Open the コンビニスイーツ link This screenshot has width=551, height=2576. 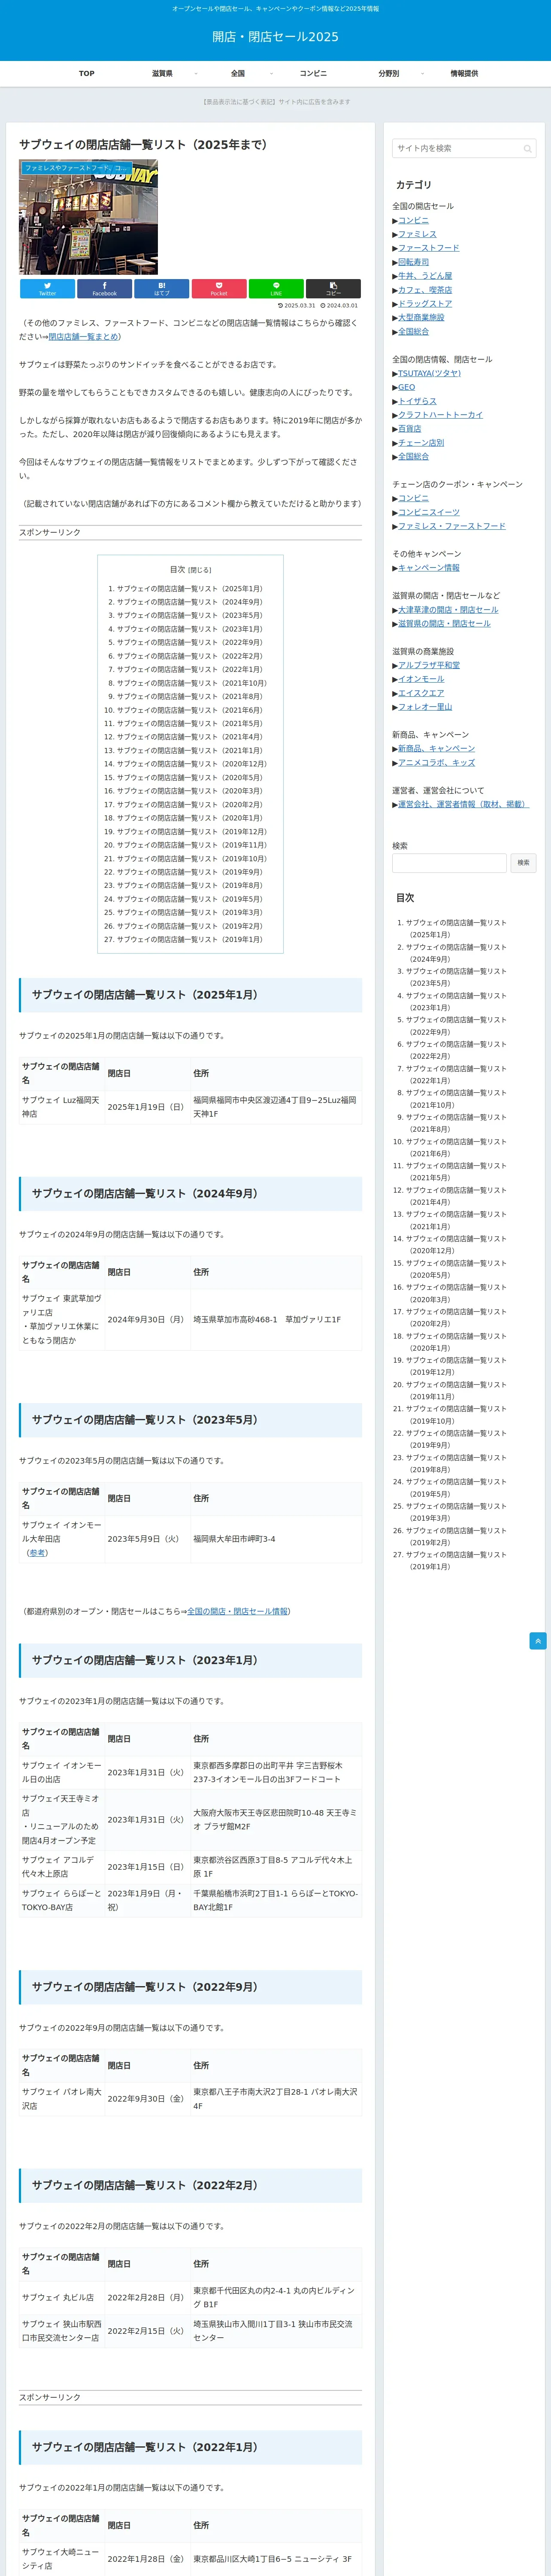pos(429,512)
